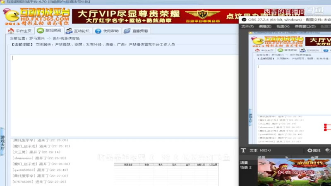Click the 木头 column header in resource table
This screenshot has width=331, height=186.
pos(160,165)
